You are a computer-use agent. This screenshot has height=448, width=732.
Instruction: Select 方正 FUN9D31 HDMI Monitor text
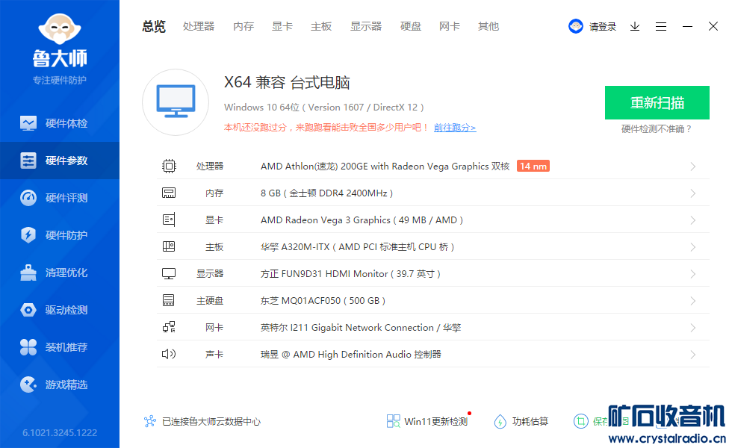tap(350, 273)
